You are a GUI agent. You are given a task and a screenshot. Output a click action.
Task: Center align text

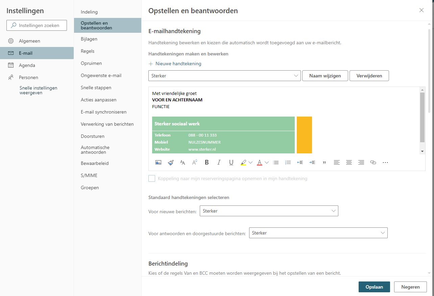tap(349, 163)
